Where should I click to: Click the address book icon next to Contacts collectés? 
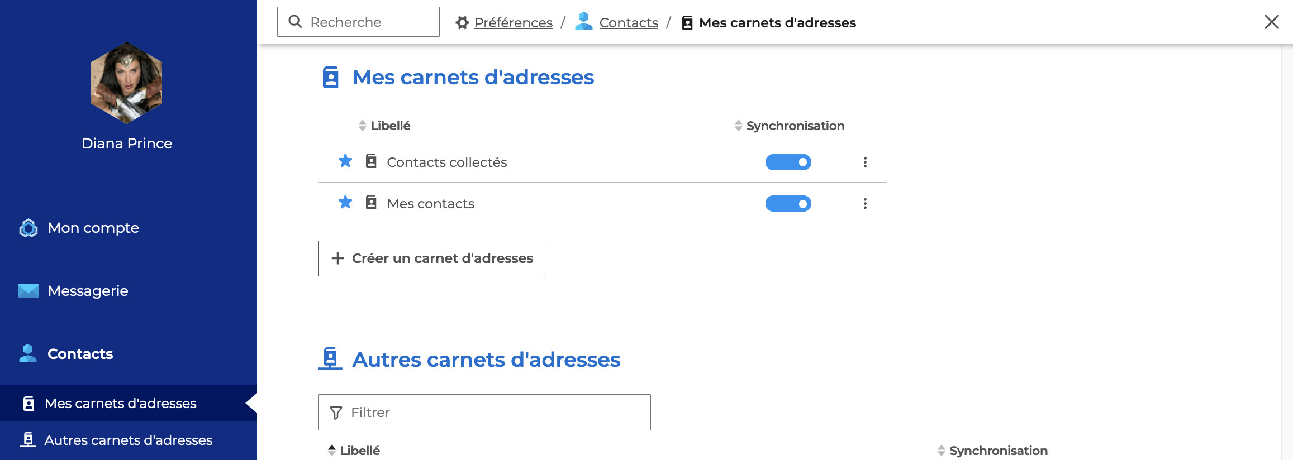[371, 161]
